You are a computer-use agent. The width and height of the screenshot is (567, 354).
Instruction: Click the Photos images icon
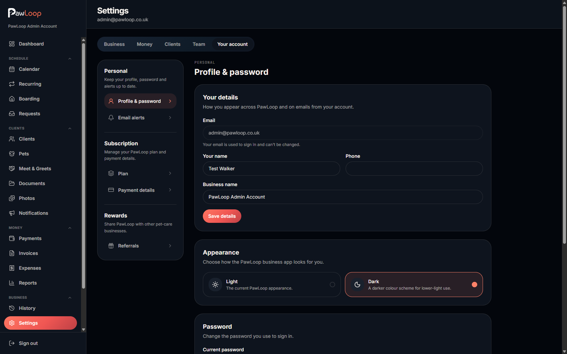12,198
